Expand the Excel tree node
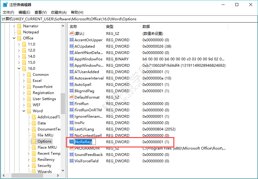The image size is (258, 179). tap(24, 80)
